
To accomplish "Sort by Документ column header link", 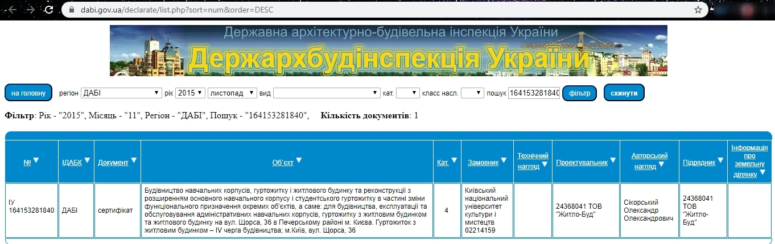I will pos(113,163).
